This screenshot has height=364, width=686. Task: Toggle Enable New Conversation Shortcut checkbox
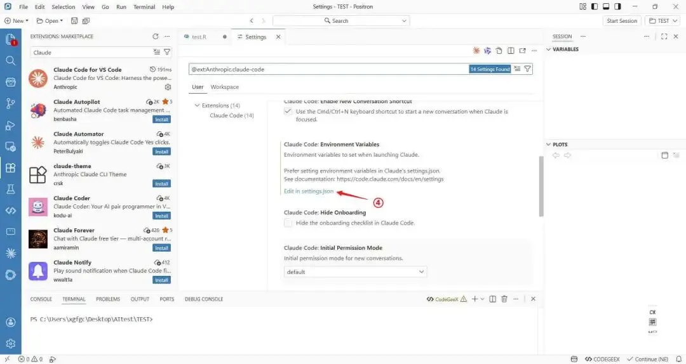click(288, 112)
